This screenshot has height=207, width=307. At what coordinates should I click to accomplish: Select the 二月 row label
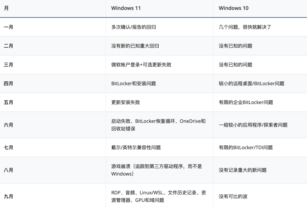[9, 46]
